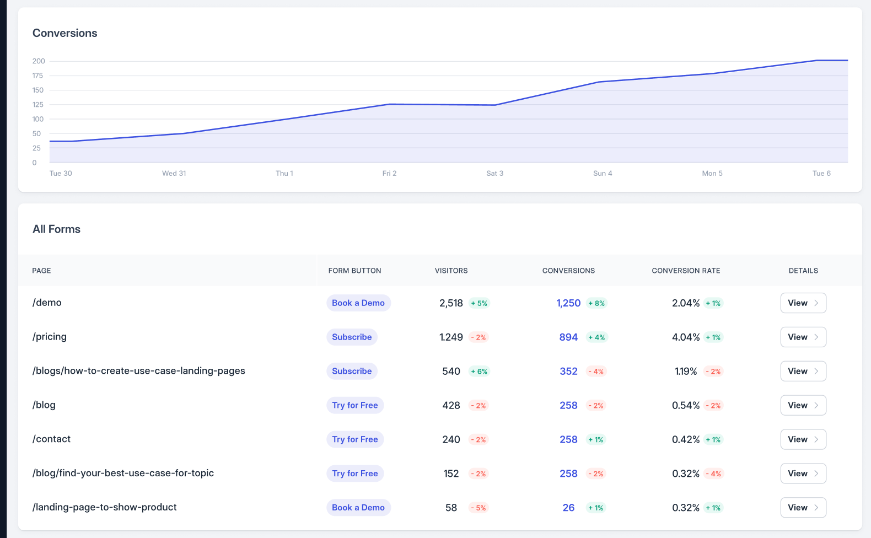Click chevron arrow in /contact row's View button

click(x=816, y=439)
